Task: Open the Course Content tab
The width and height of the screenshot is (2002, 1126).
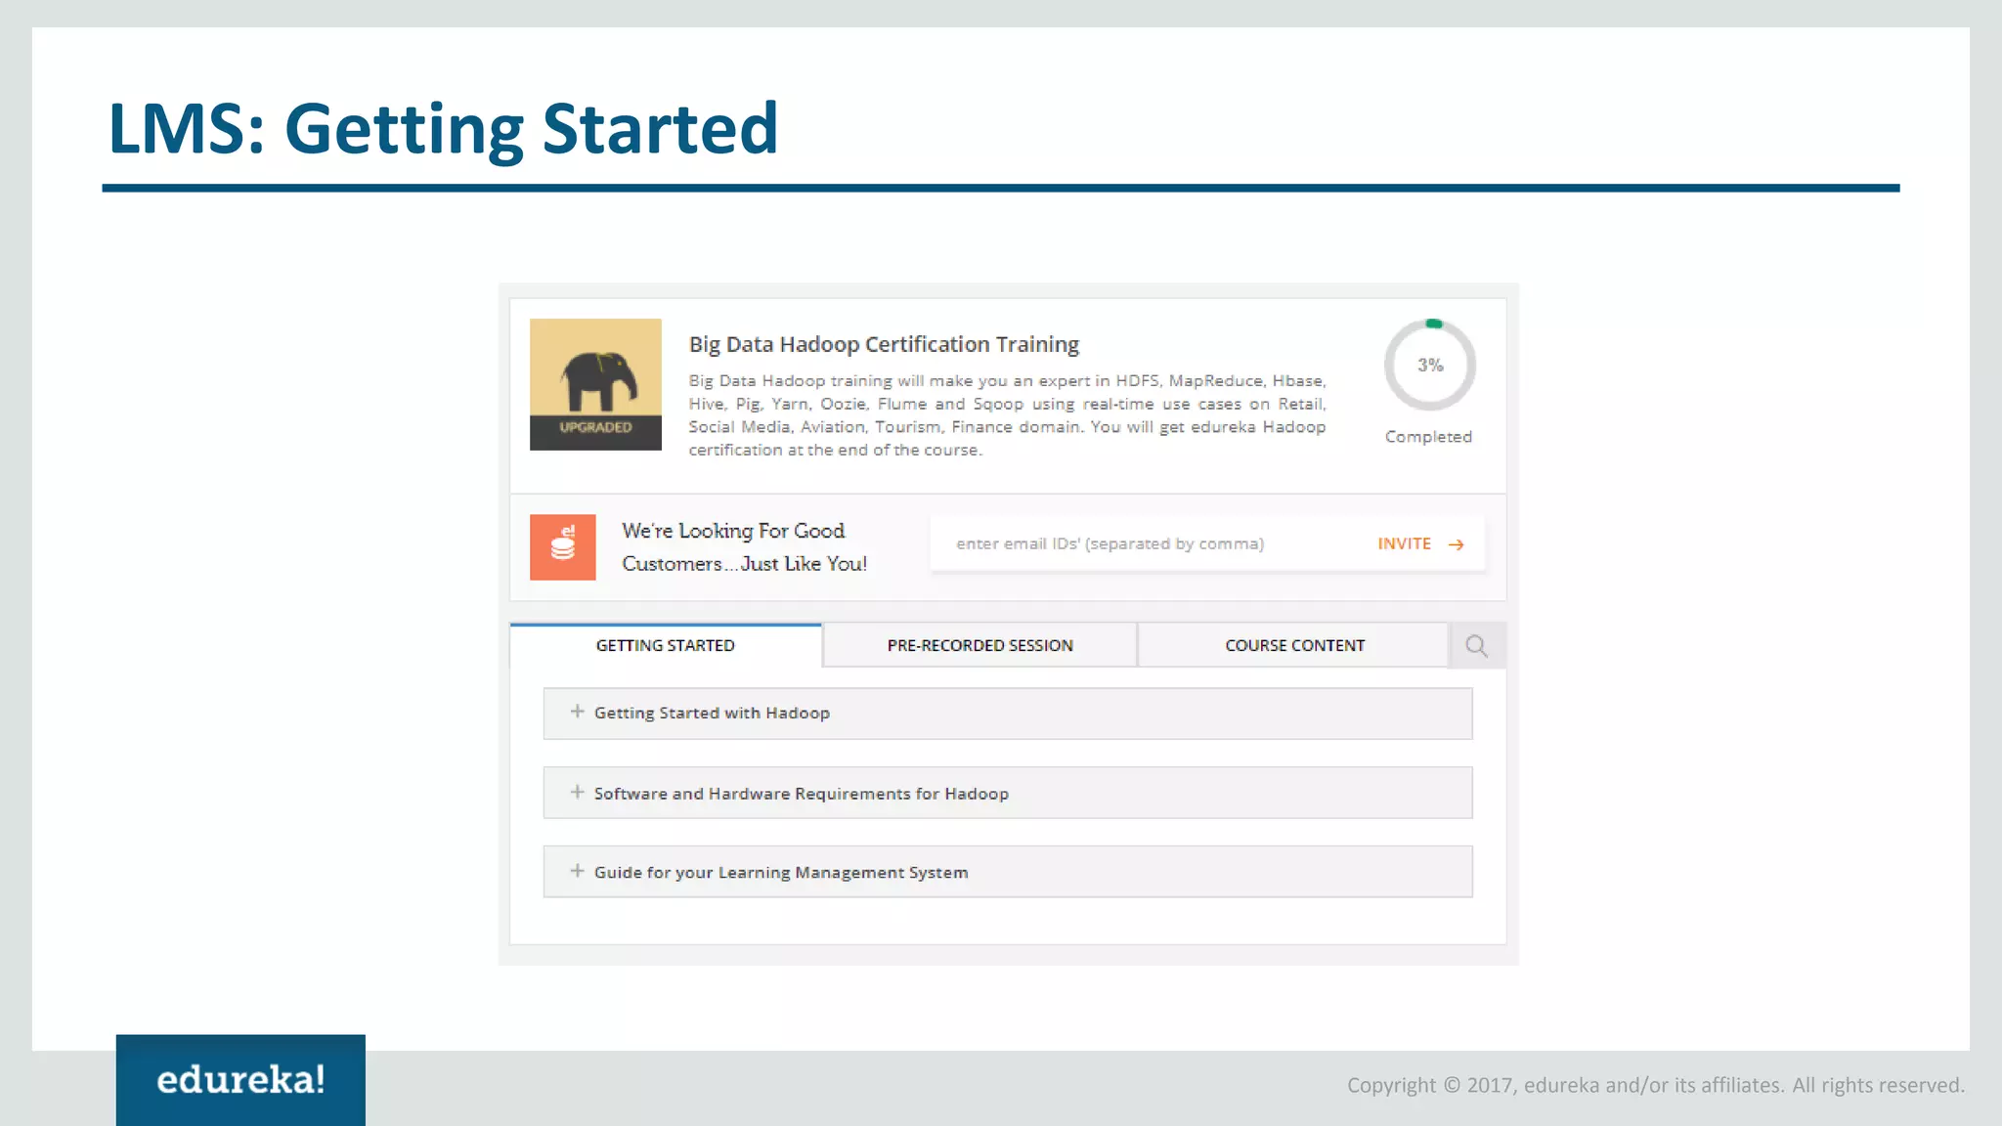Action: [1294, 646]
